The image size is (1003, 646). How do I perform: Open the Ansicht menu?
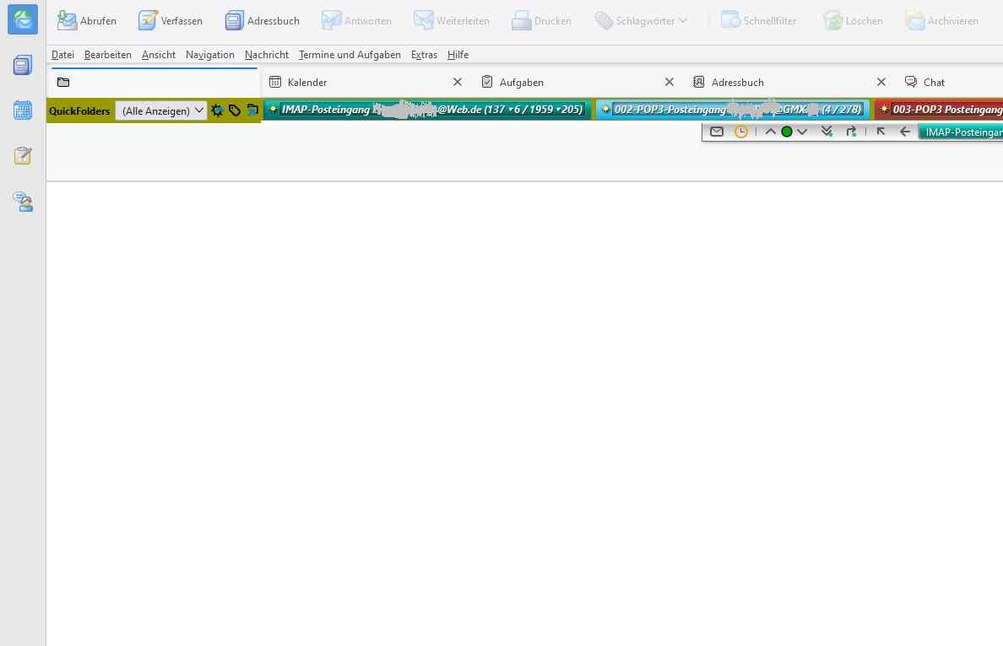(159, 55)
